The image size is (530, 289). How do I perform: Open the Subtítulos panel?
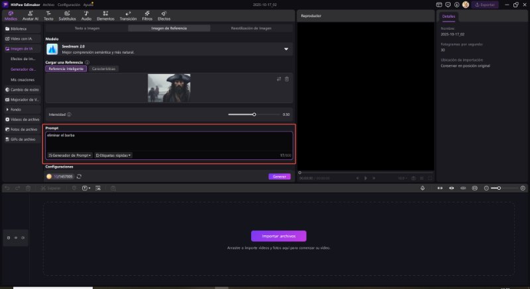[67, 16]
